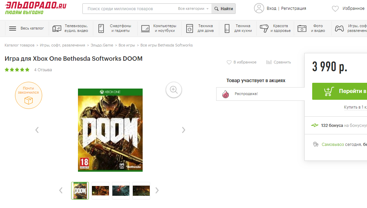Image resolution: width=367 pixels, height=208 pixels.
Task: Open the 'Распродажа!' promotion
Action: pos(246,94)
